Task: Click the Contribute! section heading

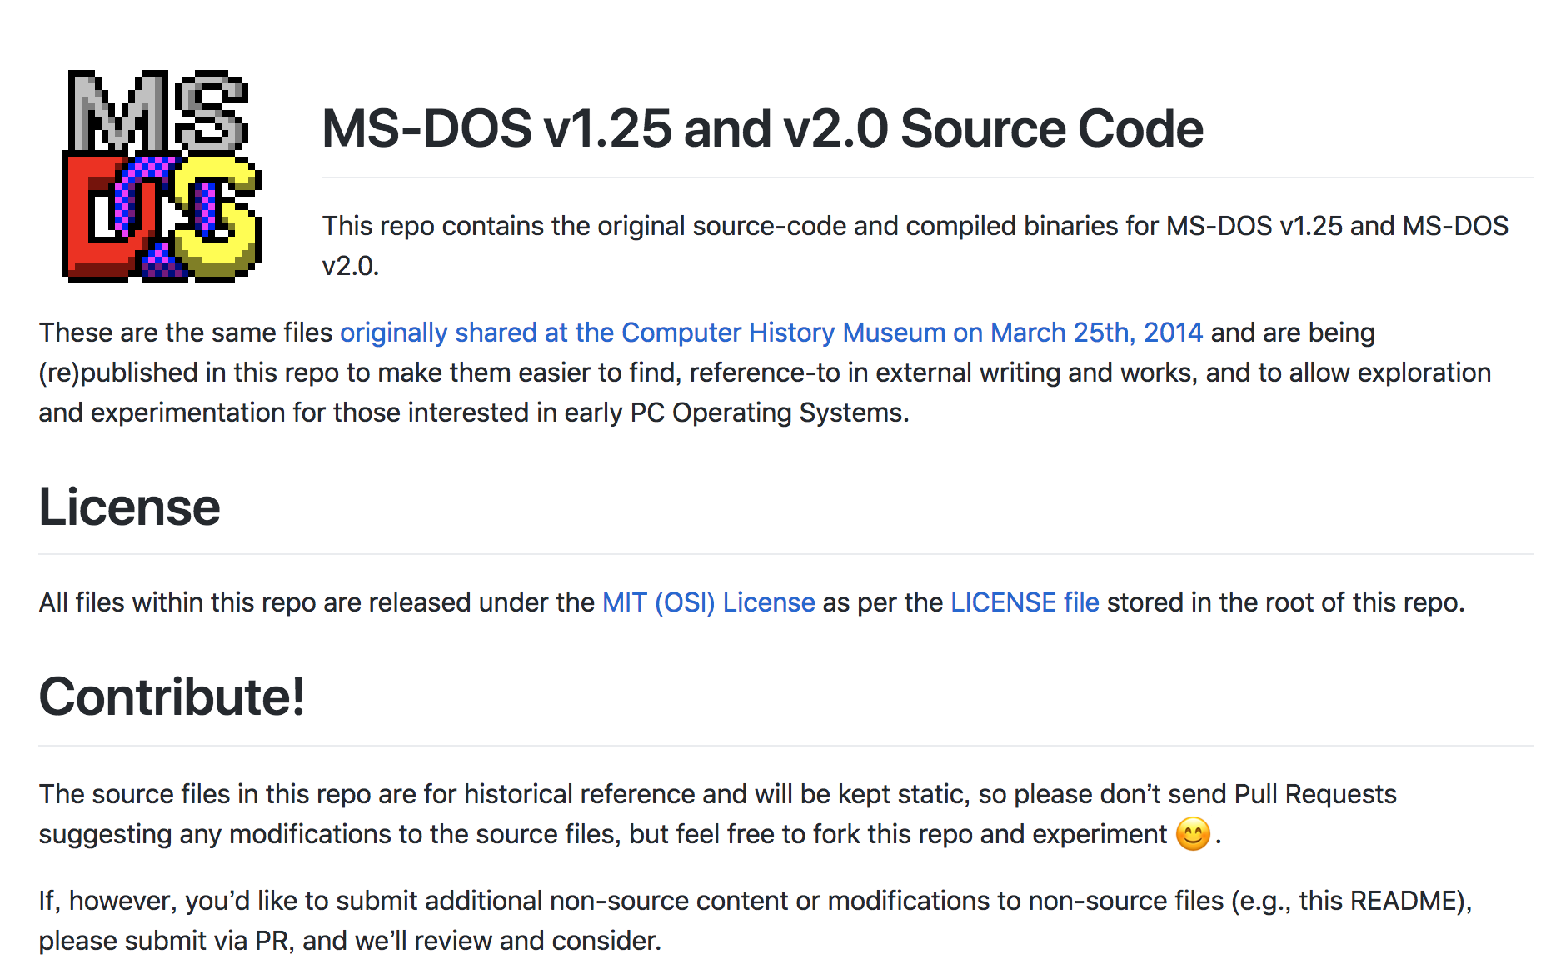Action: (172, 697)
